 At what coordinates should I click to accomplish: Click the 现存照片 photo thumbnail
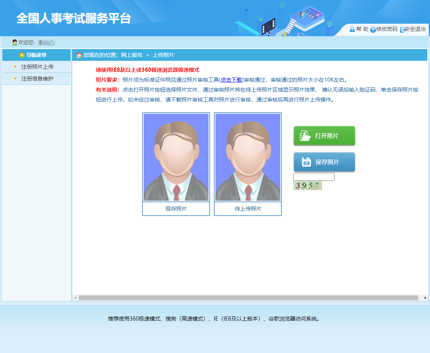176,157
